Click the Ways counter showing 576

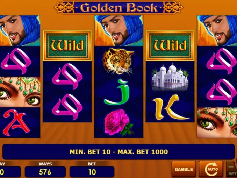[45, 172]
